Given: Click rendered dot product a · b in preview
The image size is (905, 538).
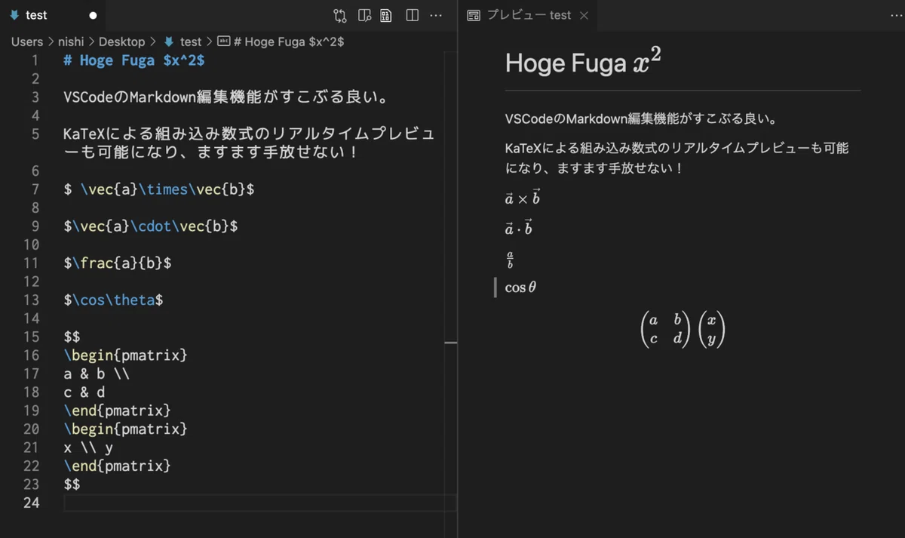Looking at the screenshot, I should point(519,228).
